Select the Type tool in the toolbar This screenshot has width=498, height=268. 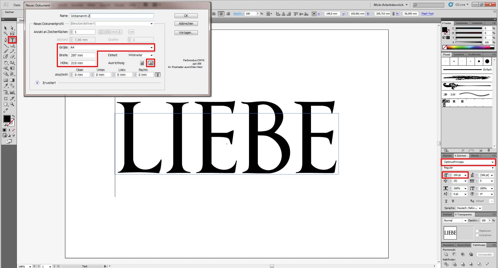tap(12, 40)
